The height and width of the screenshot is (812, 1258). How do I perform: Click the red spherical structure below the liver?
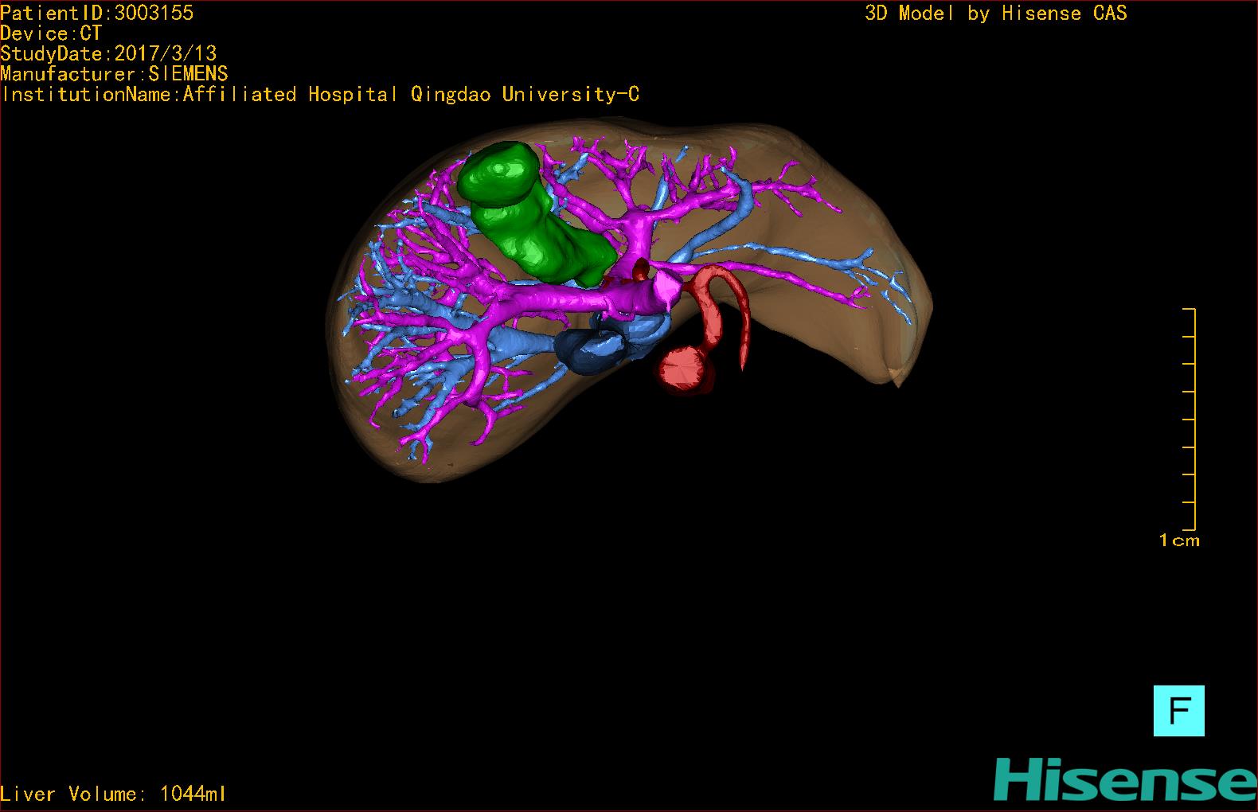(684, 369)
